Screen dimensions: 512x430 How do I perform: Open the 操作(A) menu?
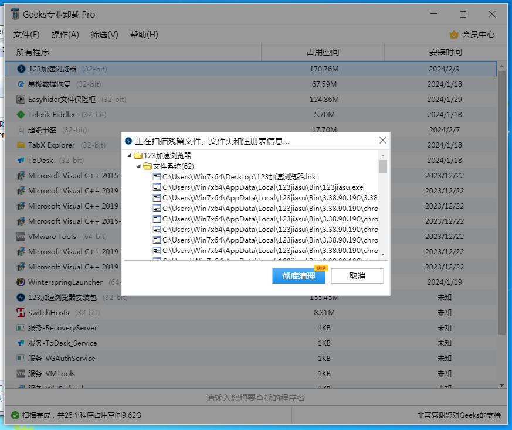pos(65,35)
